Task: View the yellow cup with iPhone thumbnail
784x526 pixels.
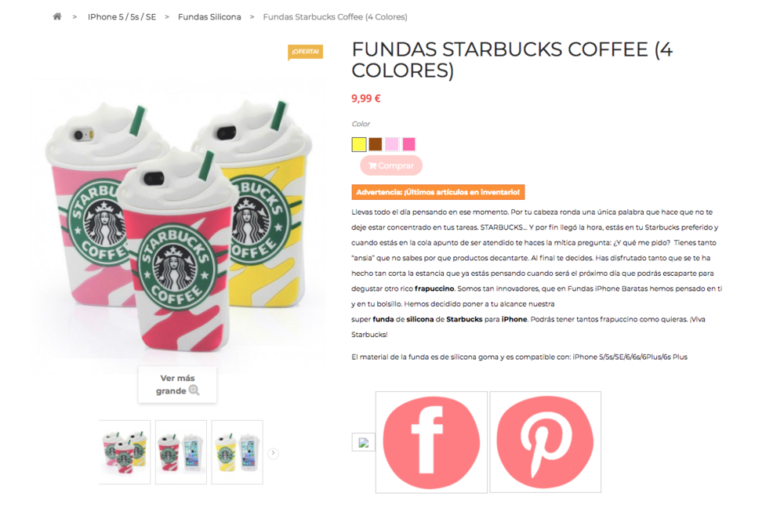Action: (237, 452)
